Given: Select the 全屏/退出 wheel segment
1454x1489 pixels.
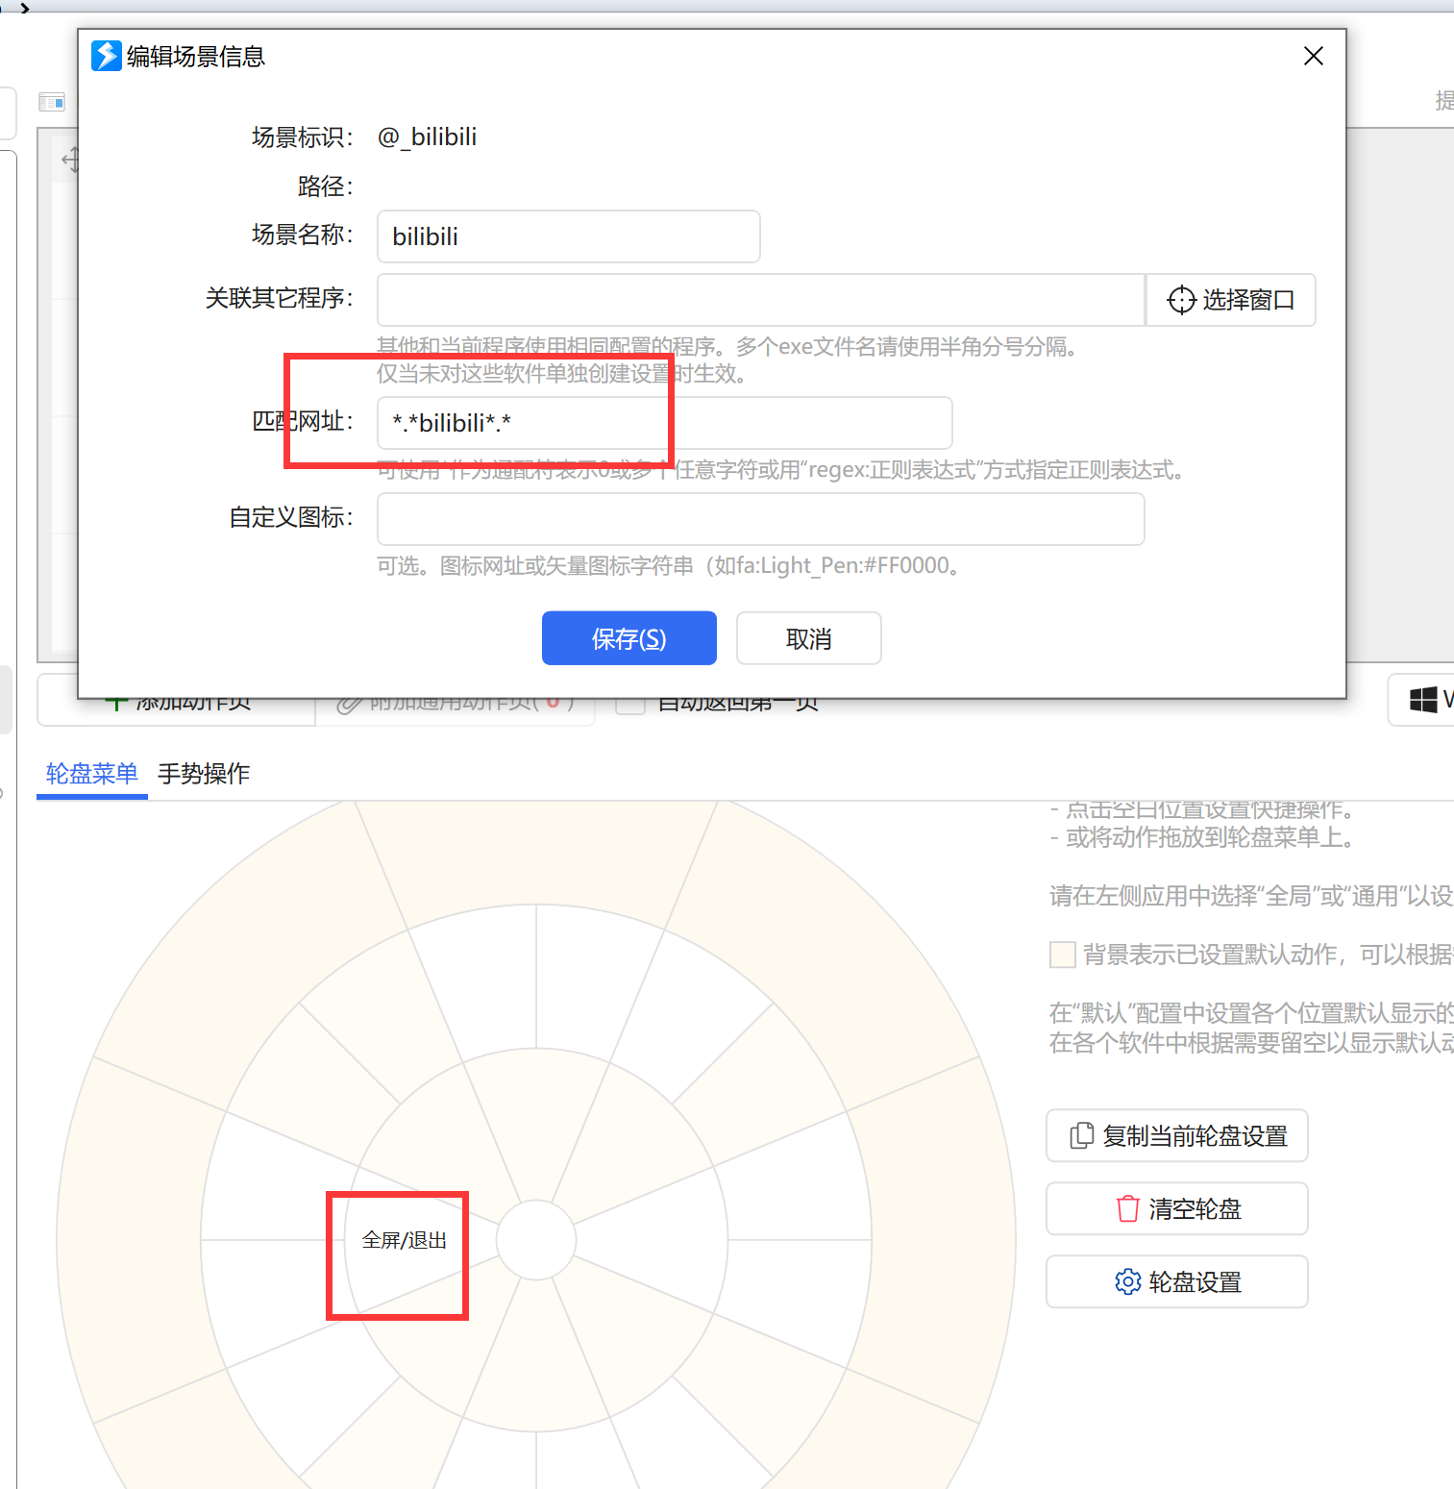Looking at the screenshot, I should pos(405,1240).
